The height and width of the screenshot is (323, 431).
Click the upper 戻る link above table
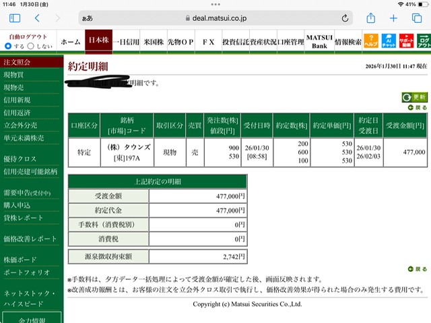pyautogui.click(x=418, y=108)
